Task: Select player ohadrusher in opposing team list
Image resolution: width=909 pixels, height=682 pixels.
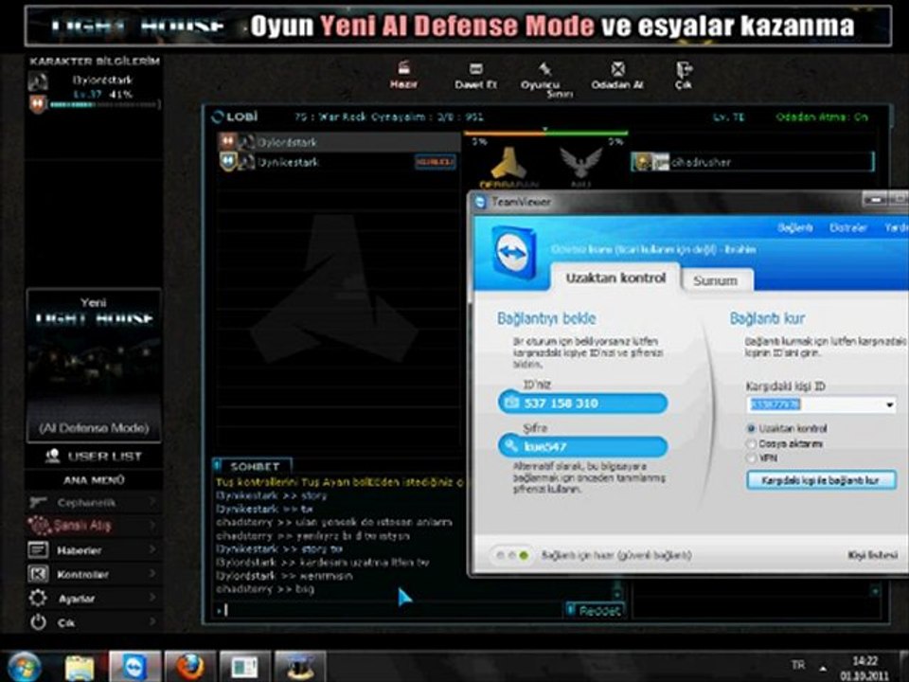Action: (x=753, y=162)
